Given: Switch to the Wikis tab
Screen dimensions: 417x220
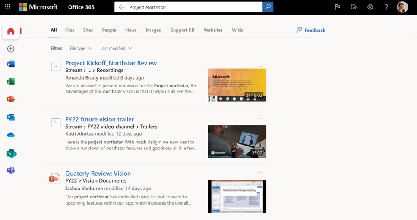Looking at the screenshot, I should point(237,30).
